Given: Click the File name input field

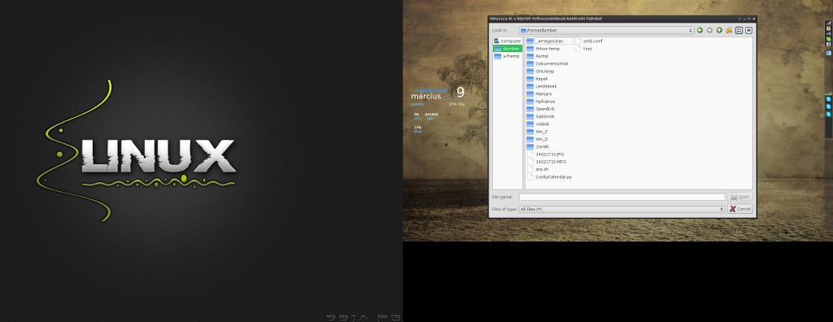Looking at the screenshot, I should pyautogui.click(x=621, y=197).
